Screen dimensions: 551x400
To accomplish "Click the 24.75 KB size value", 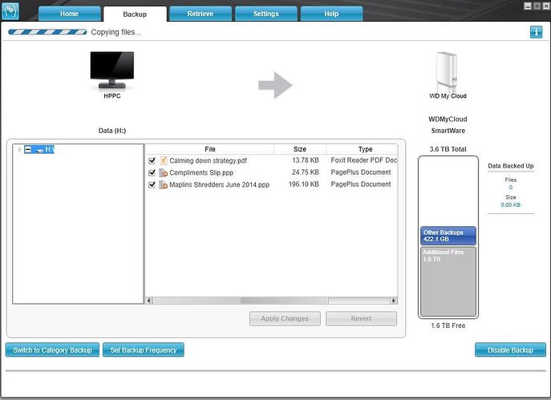I will [306, 172].
